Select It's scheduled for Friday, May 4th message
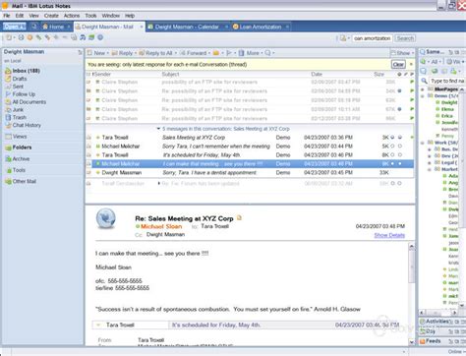The height and width of the screenshot is (356, 466). click(x=250, y=154)
